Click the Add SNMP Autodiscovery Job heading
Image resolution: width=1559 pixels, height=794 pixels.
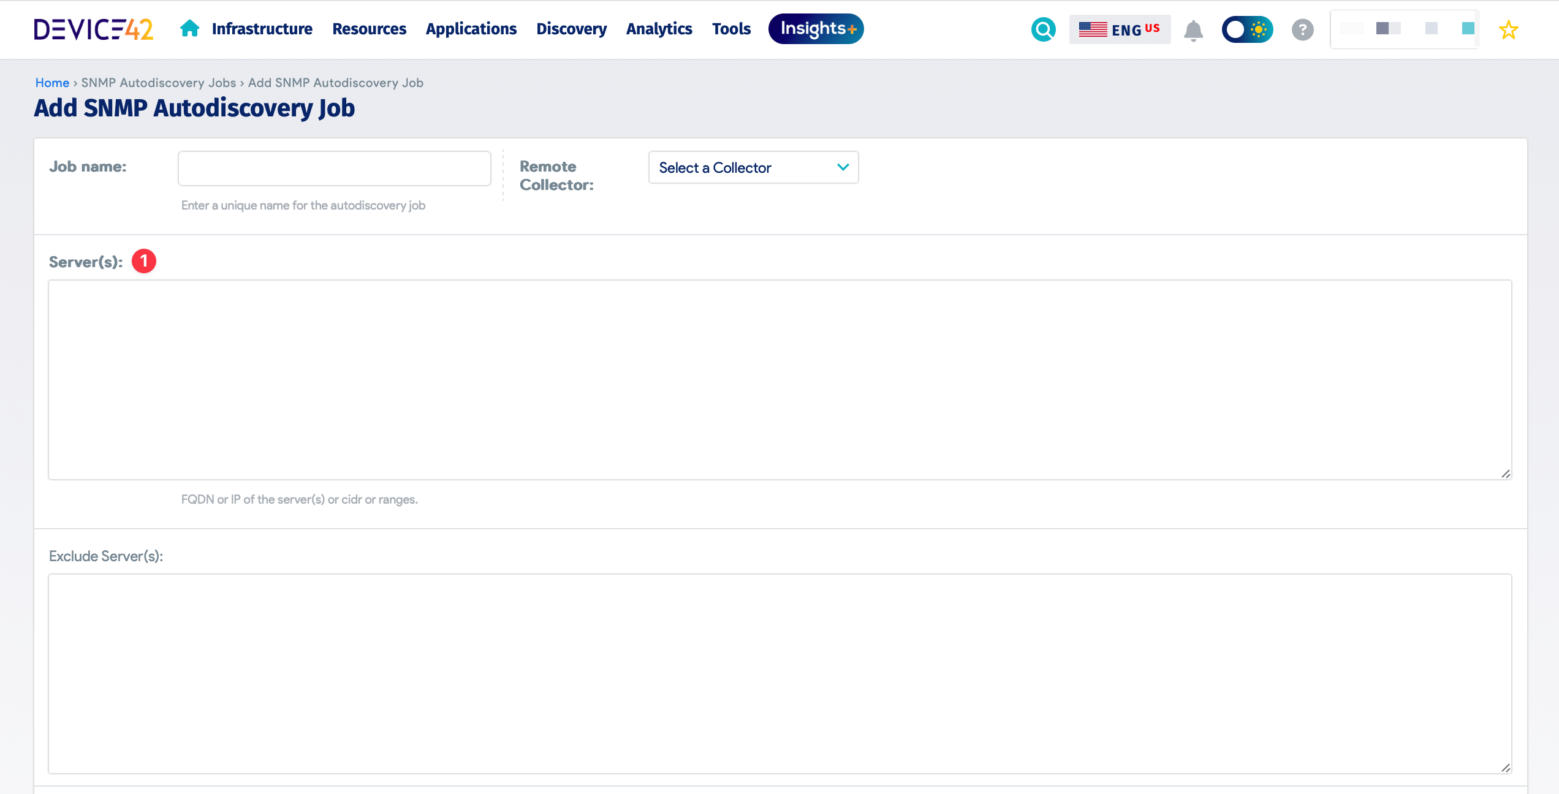194,108
